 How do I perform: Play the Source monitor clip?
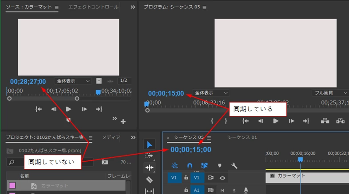point(68,109)
